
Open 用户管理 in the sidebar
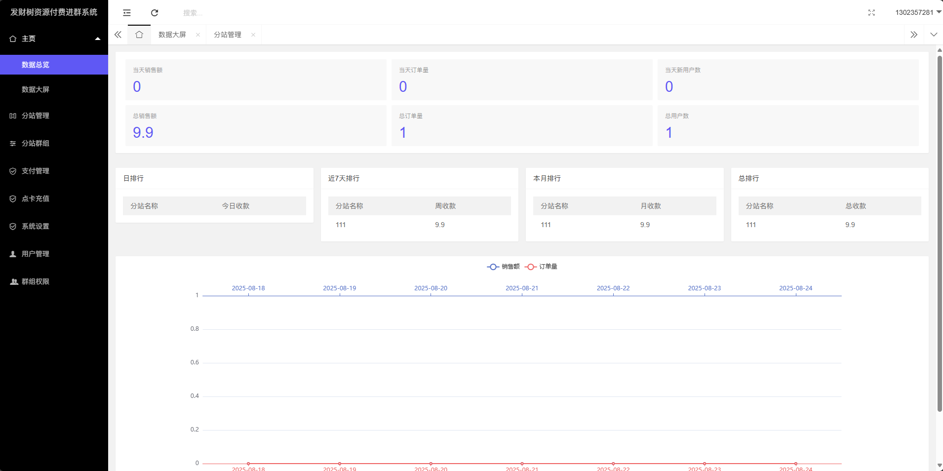(x=36, y=254)
